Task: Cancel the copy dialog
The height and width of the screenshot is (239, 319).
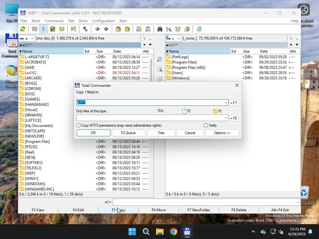Action: (190, 133)
